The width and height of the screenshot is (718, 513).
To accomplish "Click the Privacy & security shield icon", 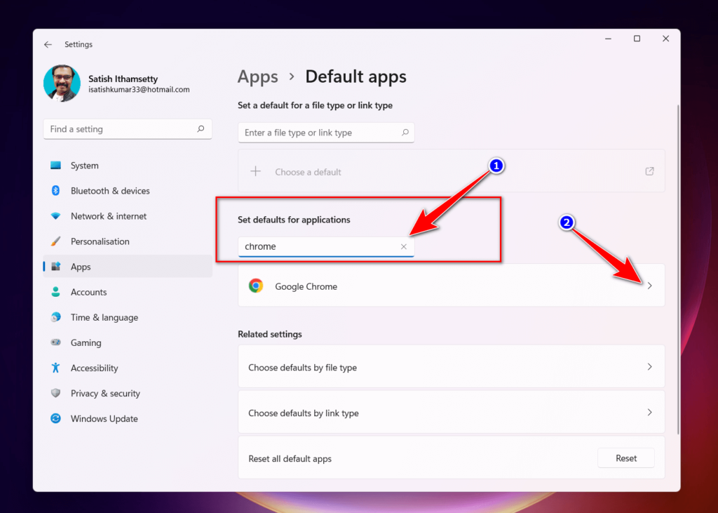I will (x=56, y=393).
